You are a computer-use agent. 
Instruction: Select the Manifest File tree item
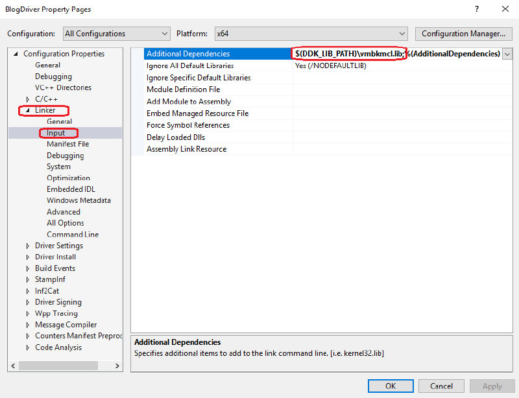67,144
